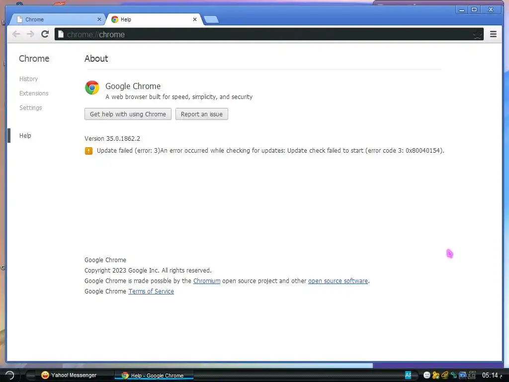The width and height of the screenshot is (509, 382).
Task: Open the new tab button
Action: (x=211, y=19)
